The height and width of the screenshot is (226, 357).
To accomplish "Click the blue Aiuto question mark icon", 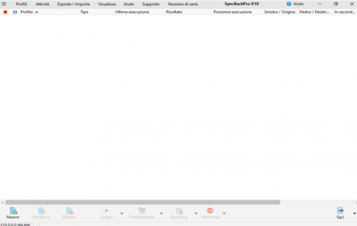I will tap(289, 4).
